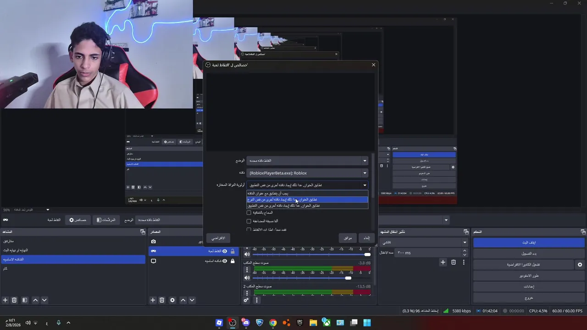Viewport: 587px width, 330px height.
Task: Toggle lock on the game capture source
Action: tap(233, 251)
